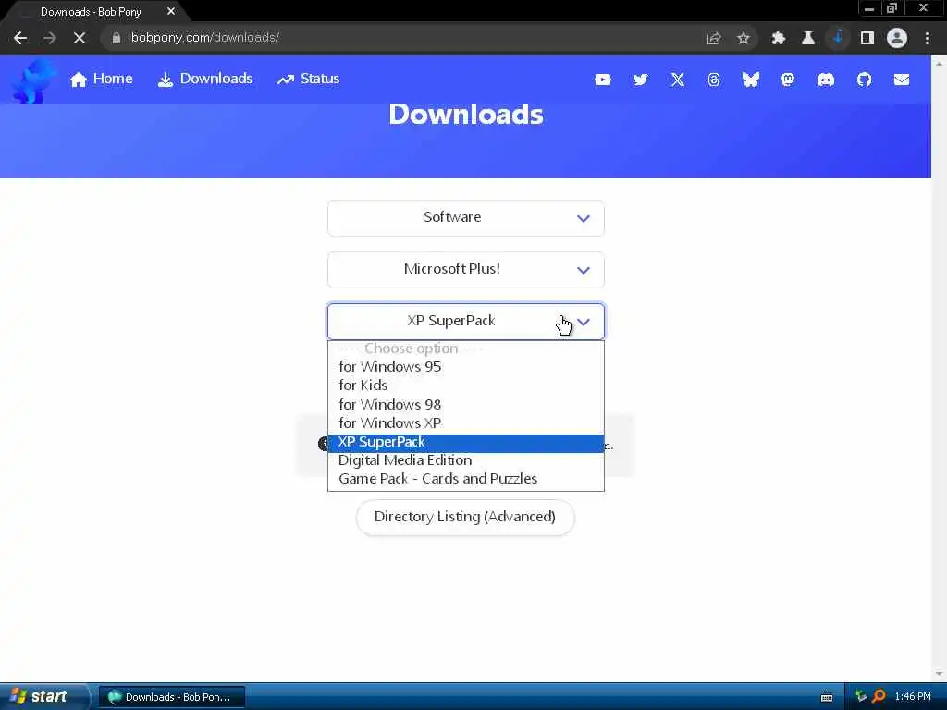
Task: Open Chrome Labs flask icon
Action: point(808,38)
